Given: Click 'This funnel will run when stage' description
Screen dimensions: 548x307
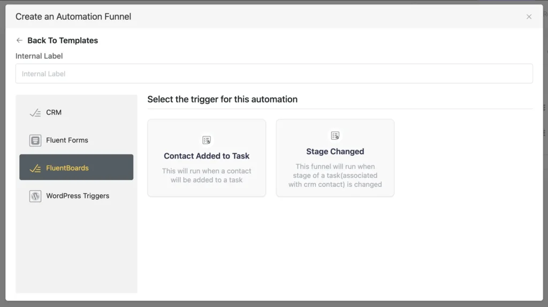Looking at the screenshot, I should pyautogui.click(x=335, y=176).
